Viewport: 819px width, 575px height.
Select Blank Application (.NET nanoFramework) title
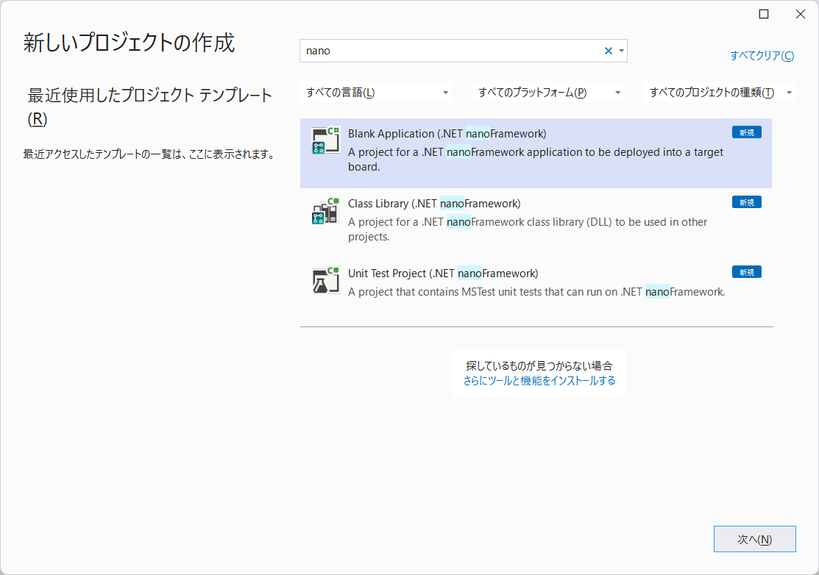[x=447, y=134]
